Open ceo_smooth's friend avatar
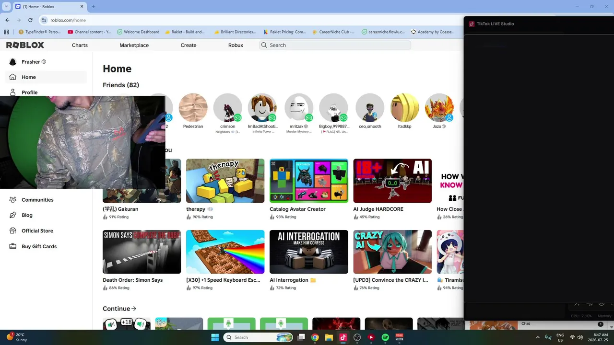The height and width of the screenshot is (345, 614). click(370, 108)
